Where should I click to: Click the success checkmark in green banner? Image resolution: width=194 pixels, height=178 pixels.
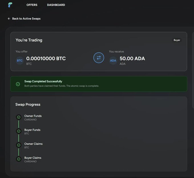tap(18, 84)
